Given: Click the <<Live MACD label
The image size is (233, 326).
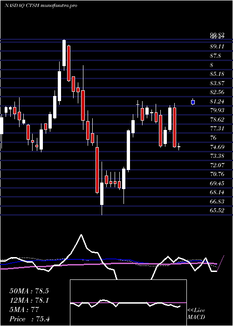Looking at the screenshot, I should pyautogui.click(x=196, y=314).
